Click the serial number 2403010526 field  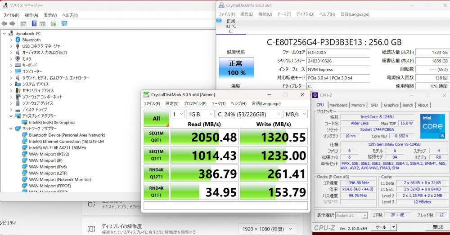click(338, 61)
